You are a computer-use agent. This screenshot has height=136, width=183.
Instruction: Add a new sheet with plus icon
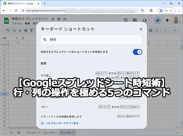(12, 133)
